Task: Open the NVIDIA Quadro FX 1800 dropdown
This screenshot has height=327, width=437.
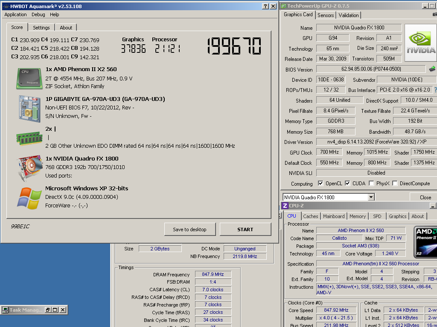Action: (x=371, y=197)
